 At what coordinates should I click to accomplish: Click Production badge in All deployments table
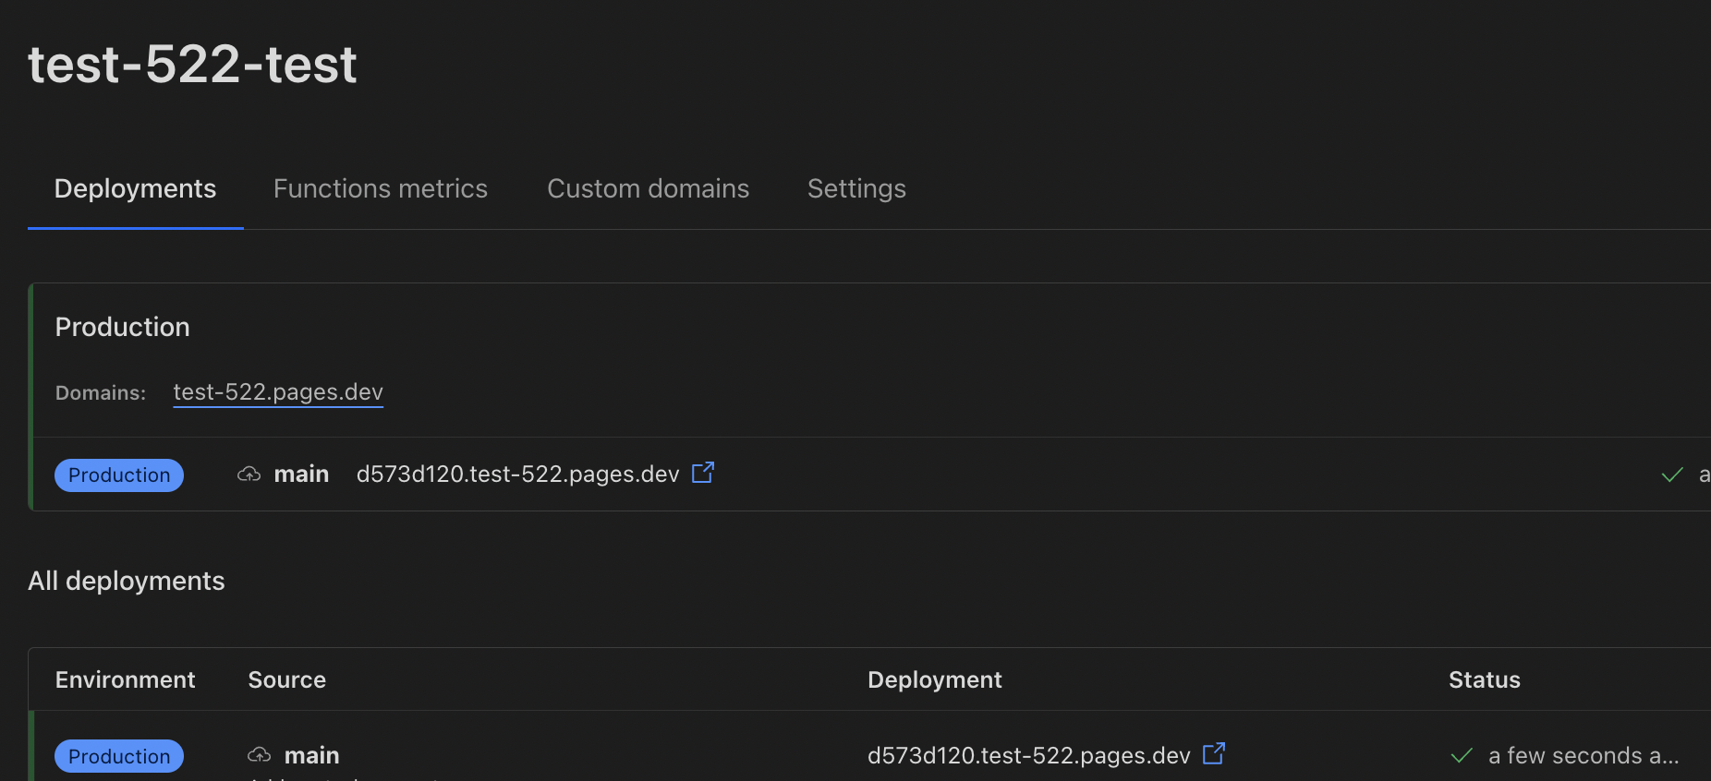coord(119,756)
